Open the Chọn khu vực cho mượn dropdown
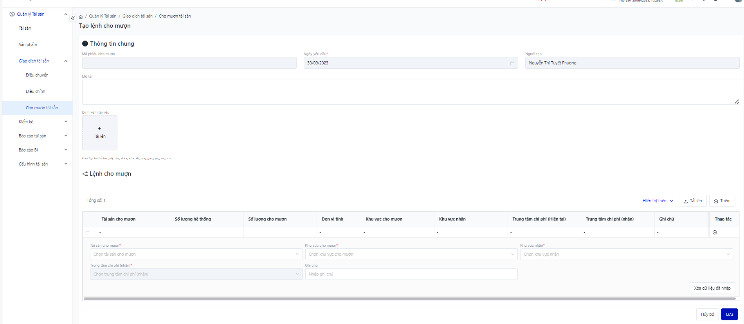744x324 pixels. point(411,255)
